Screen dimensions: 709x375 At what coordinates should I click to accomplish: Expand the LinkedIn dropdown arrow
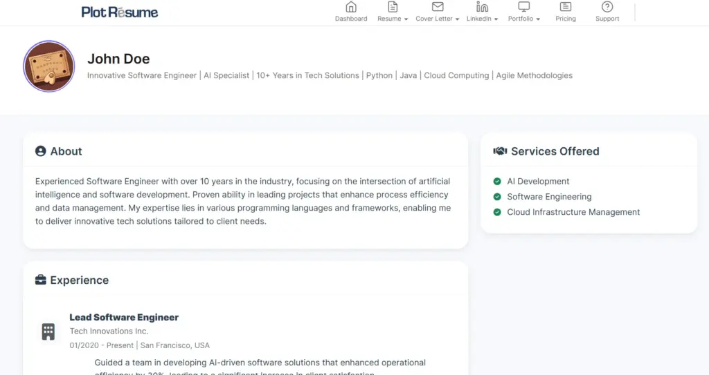(496, 19)
